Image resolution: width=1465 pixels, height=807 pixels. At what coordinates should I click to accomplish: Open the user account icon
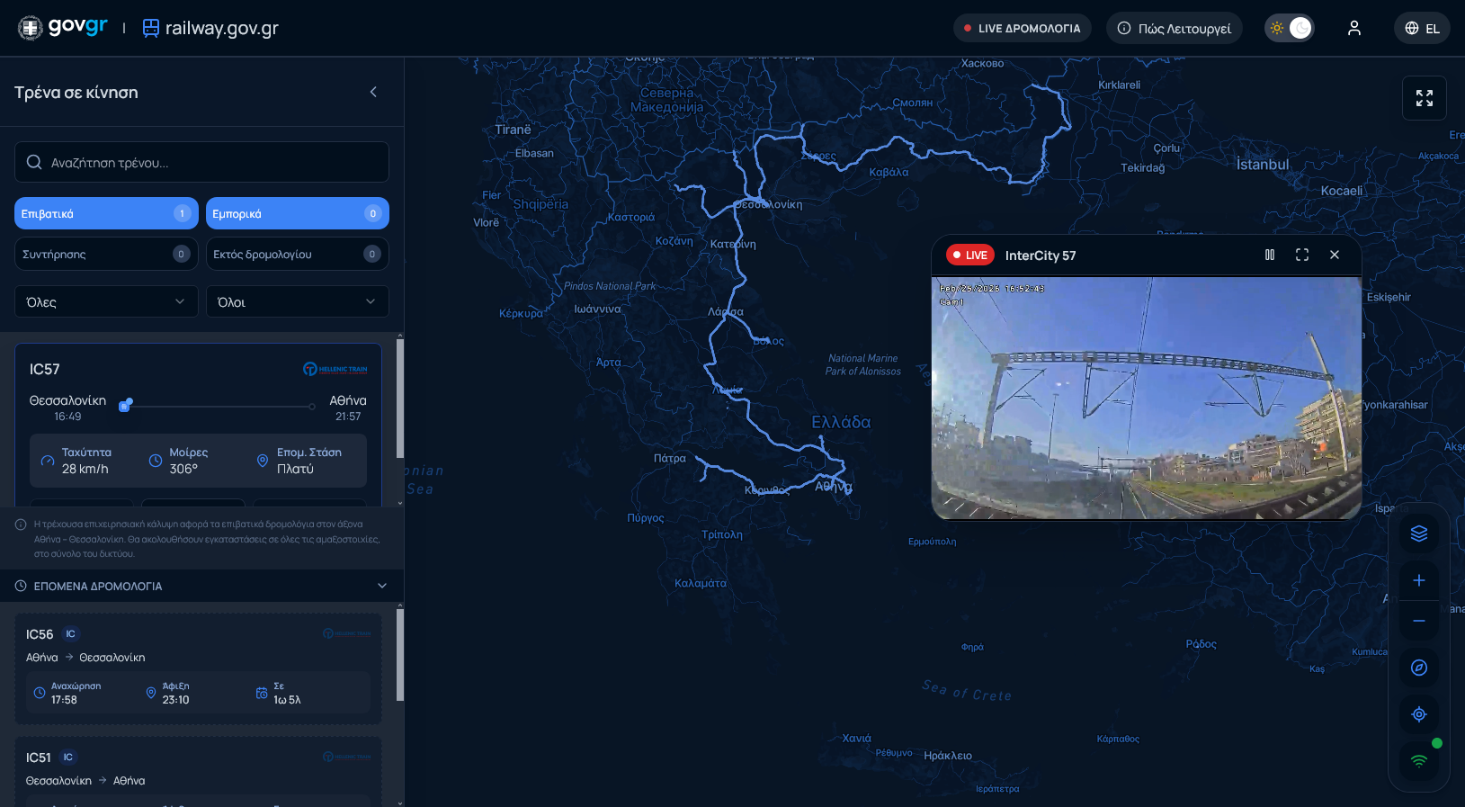click(x=1353, y=28)
